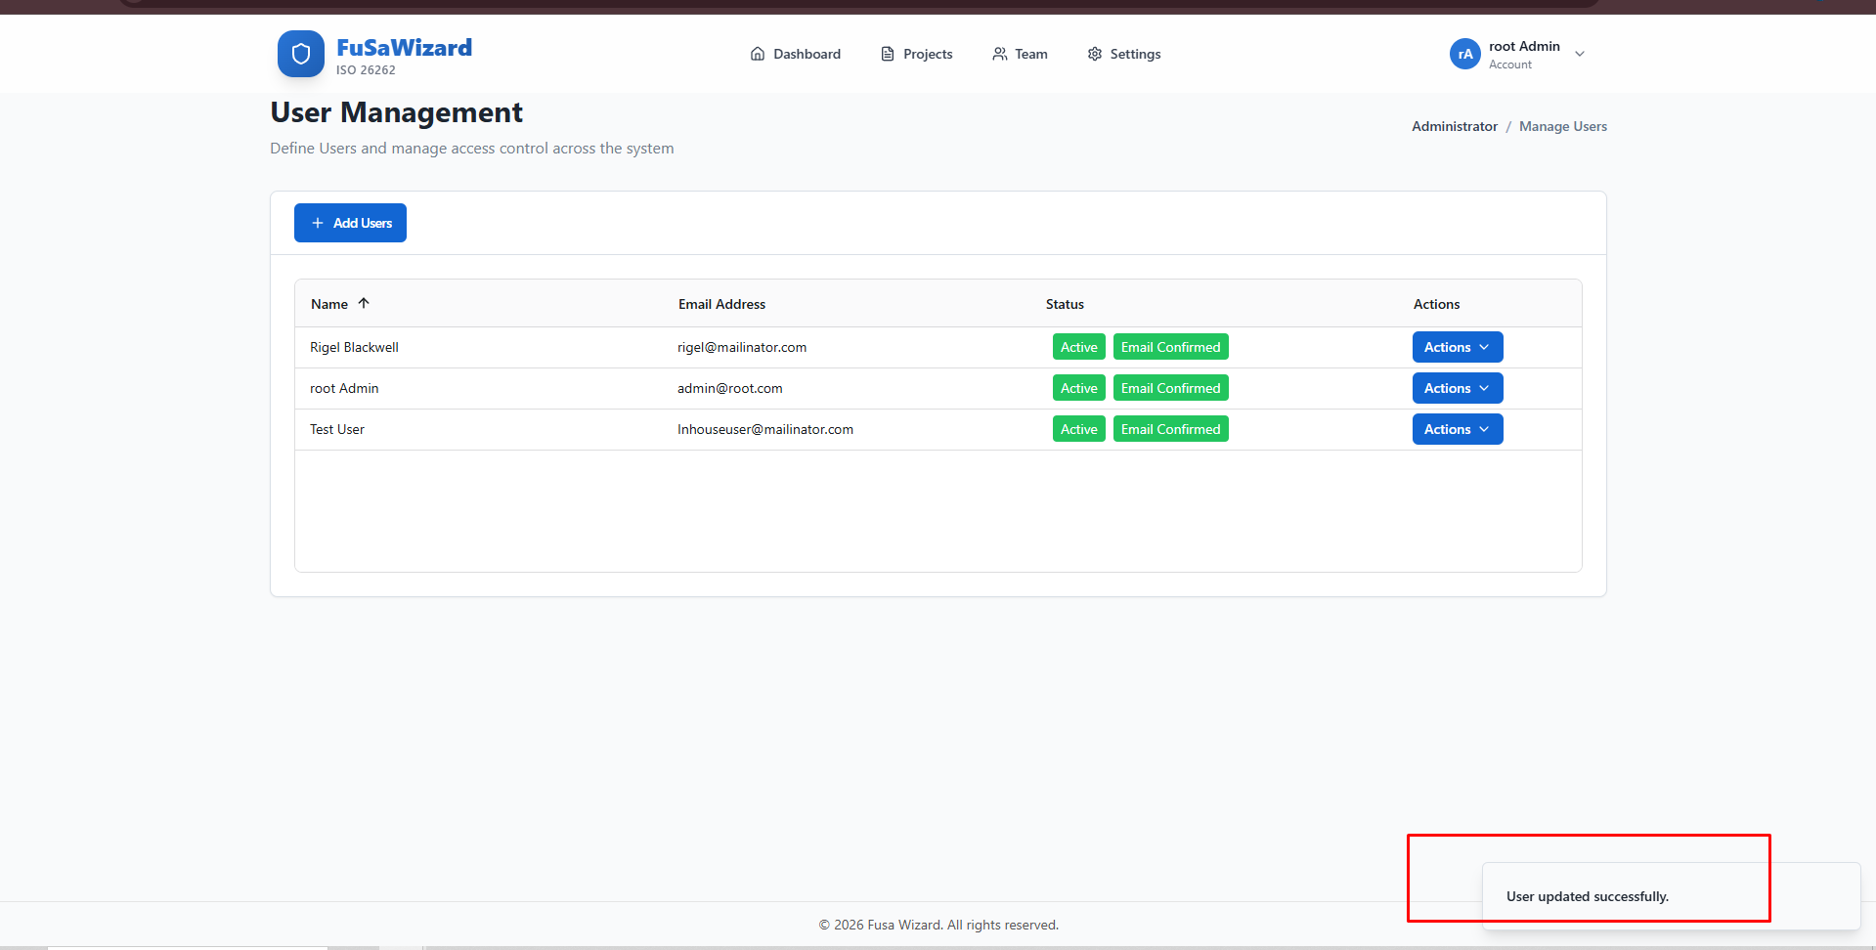Open Actions dropdown for Test User

(x=1457, y=429)
